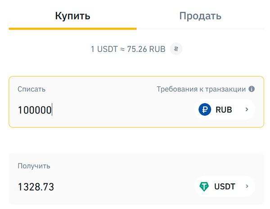
Task: Expand the RUB currency chevron
Action: point(247,109)
